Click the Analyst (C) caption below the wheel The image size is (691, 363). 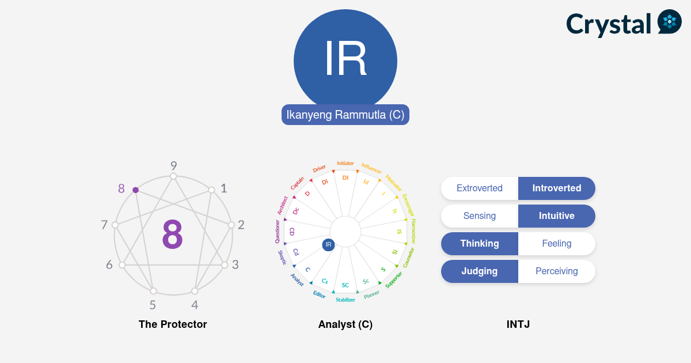[345, 324]
